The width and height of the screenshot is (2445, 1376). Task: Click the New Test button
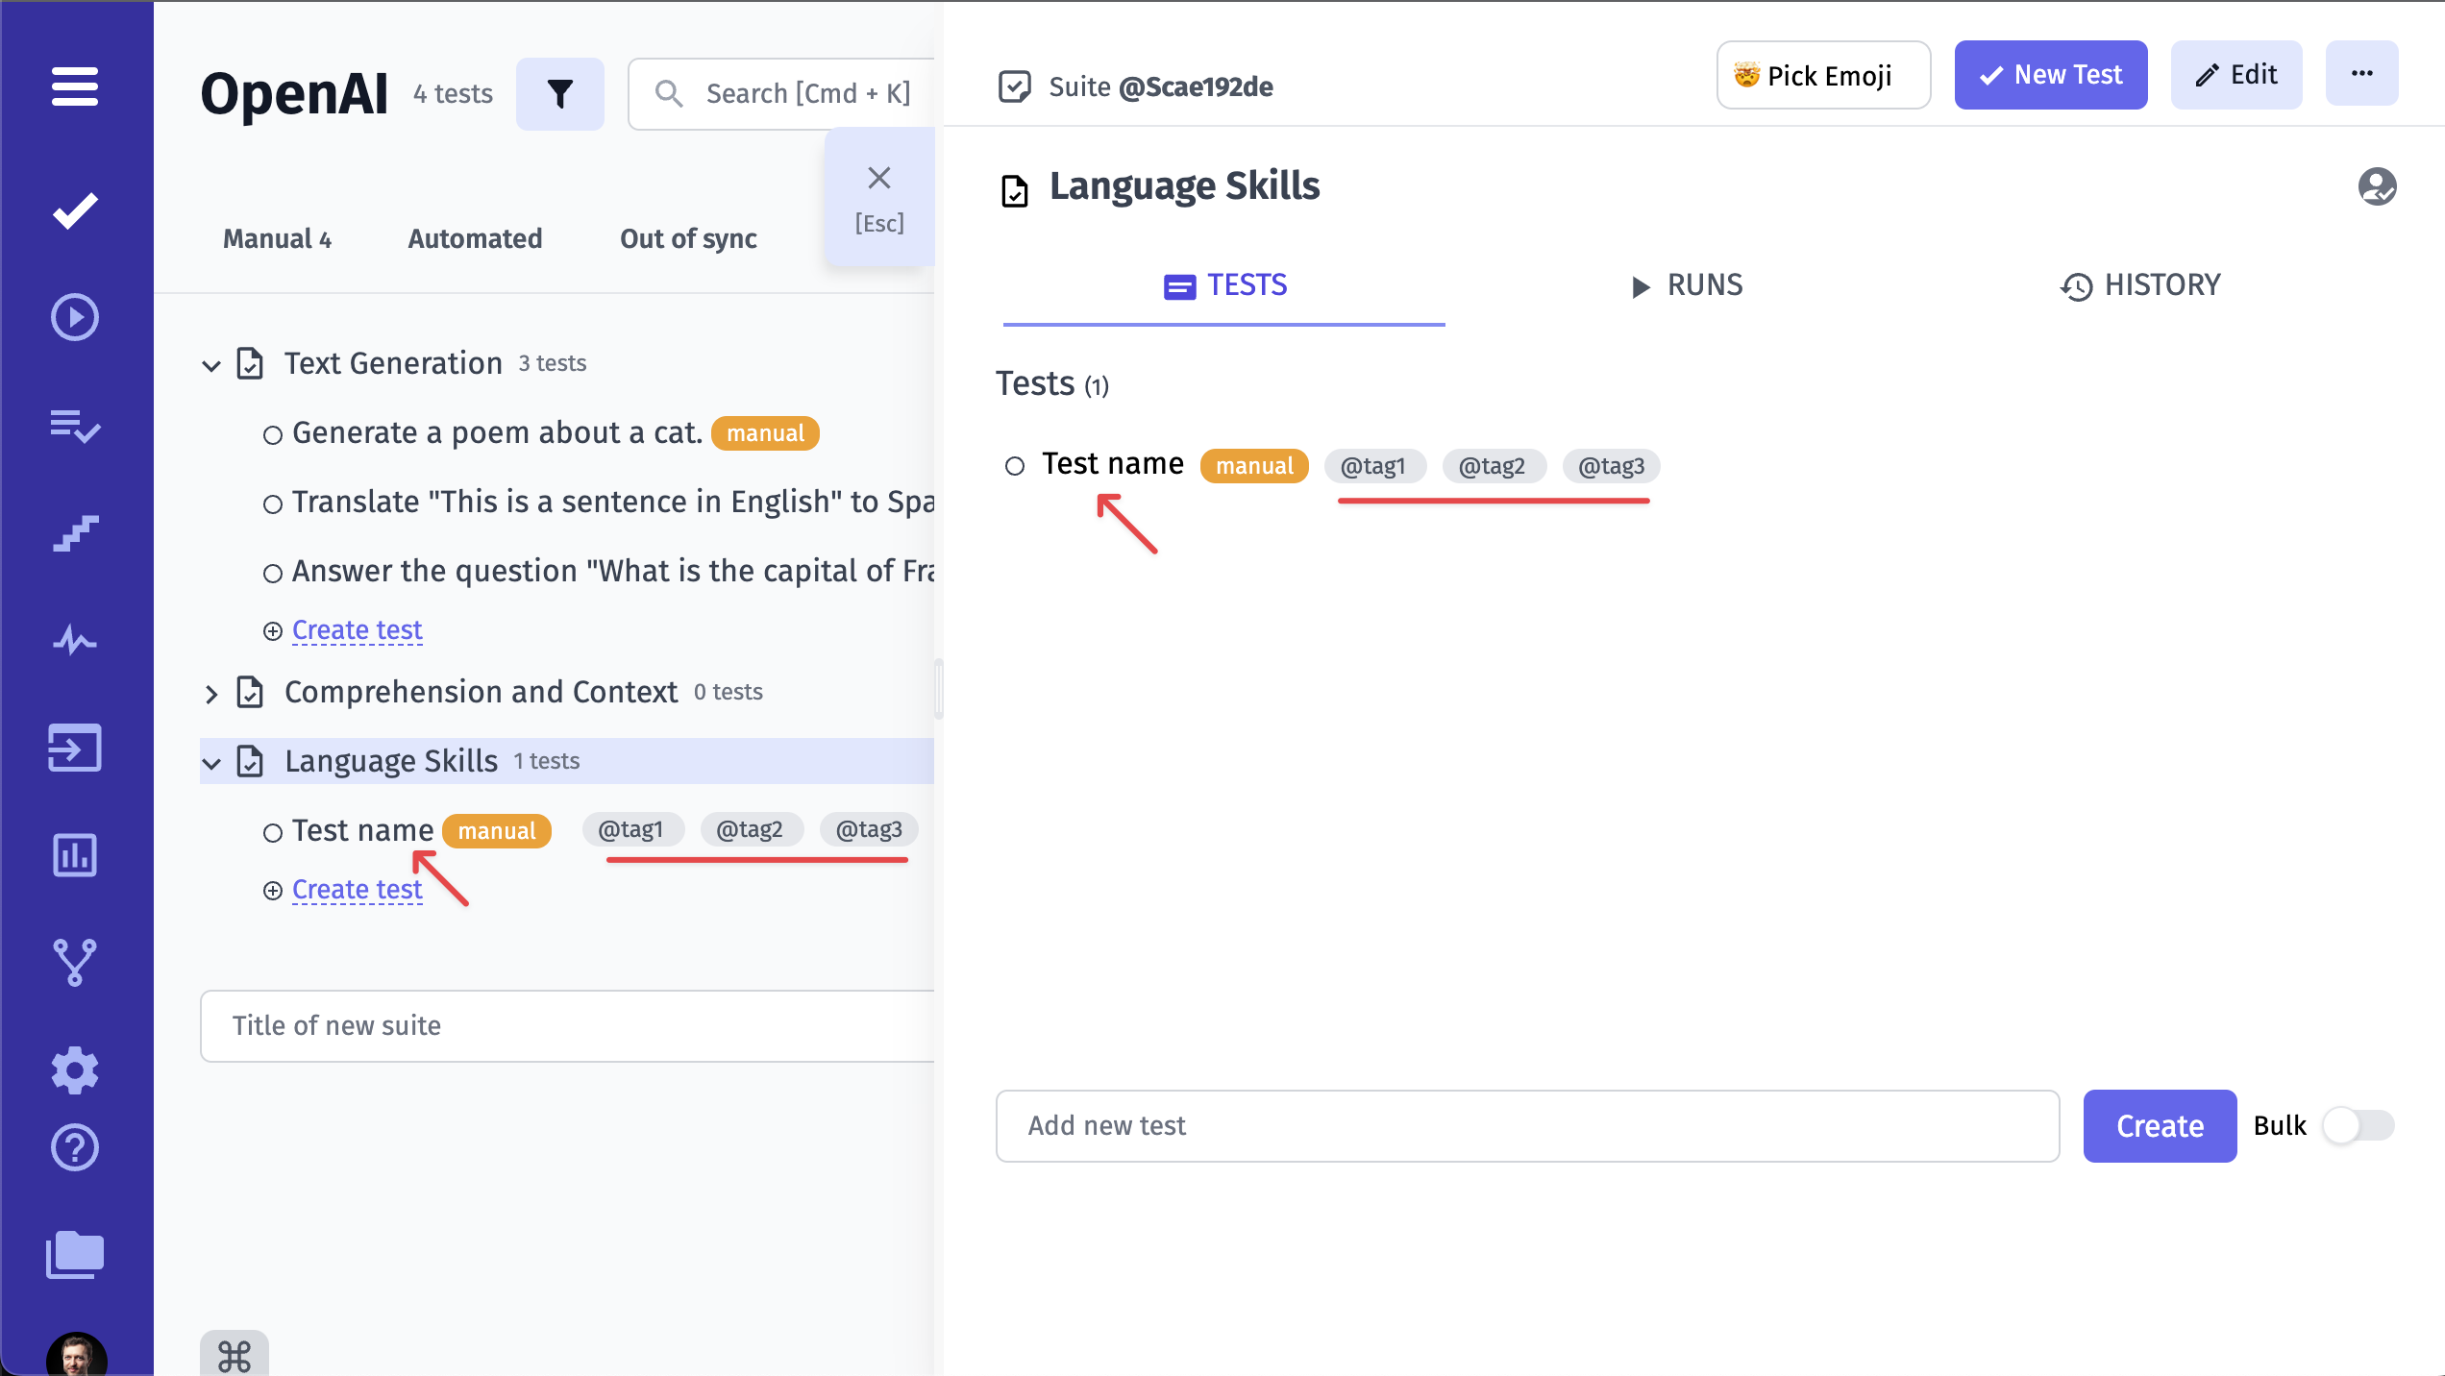click(x=2052, y=74)
